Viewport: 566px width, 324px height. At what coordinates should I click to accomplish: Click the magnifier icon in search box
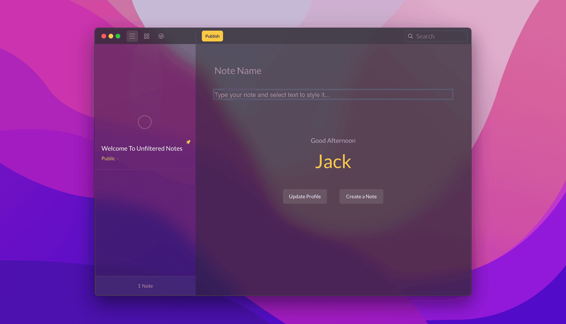(410, 36)
